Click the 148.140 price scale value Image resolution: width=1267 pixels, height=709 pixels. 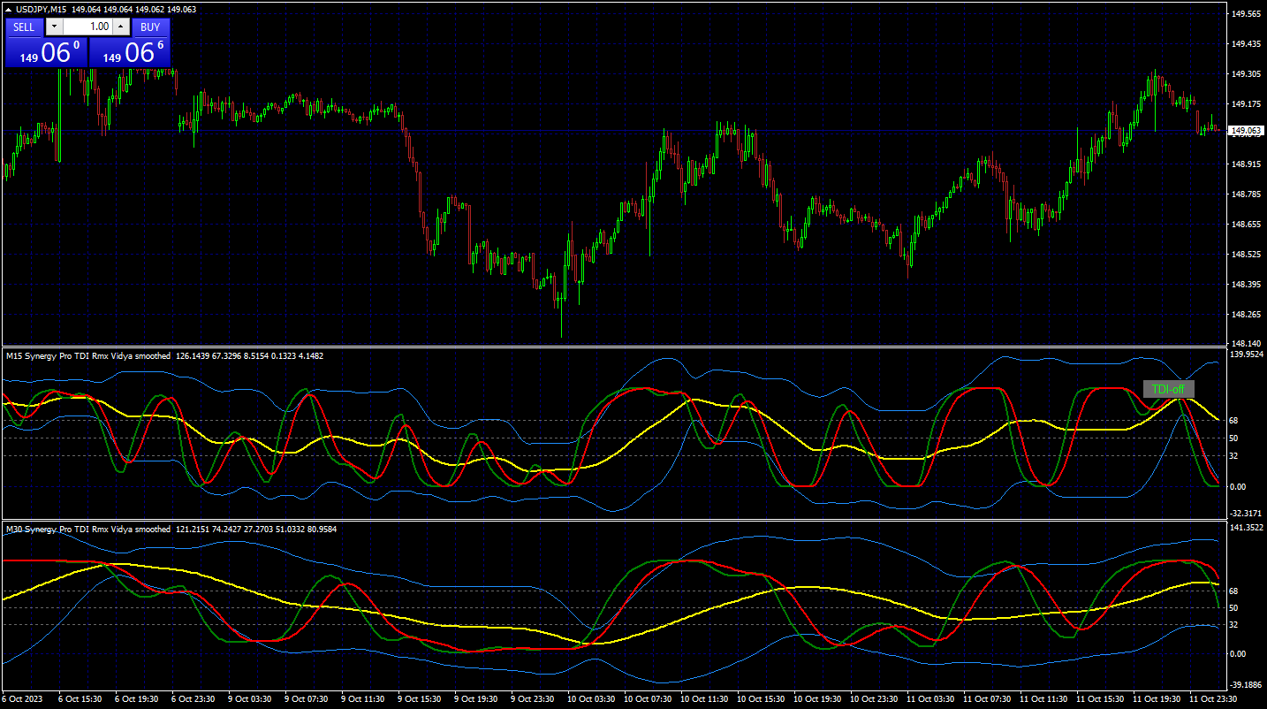point(1246,344)
